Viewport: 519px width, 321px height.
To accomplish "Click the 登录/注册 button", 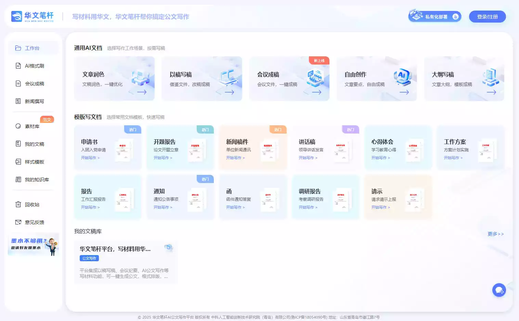I will (487, 16).
